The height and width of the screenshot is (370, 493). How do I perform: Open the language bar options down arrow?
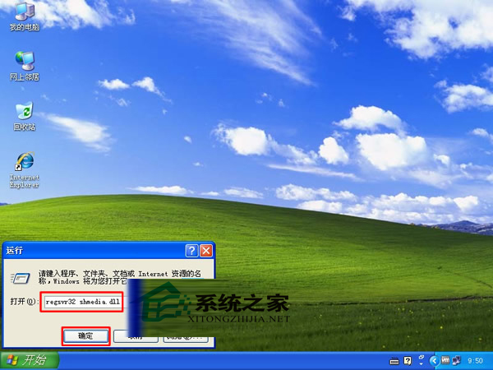421,363
